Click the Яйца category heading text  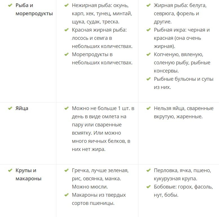pos(22,108)
